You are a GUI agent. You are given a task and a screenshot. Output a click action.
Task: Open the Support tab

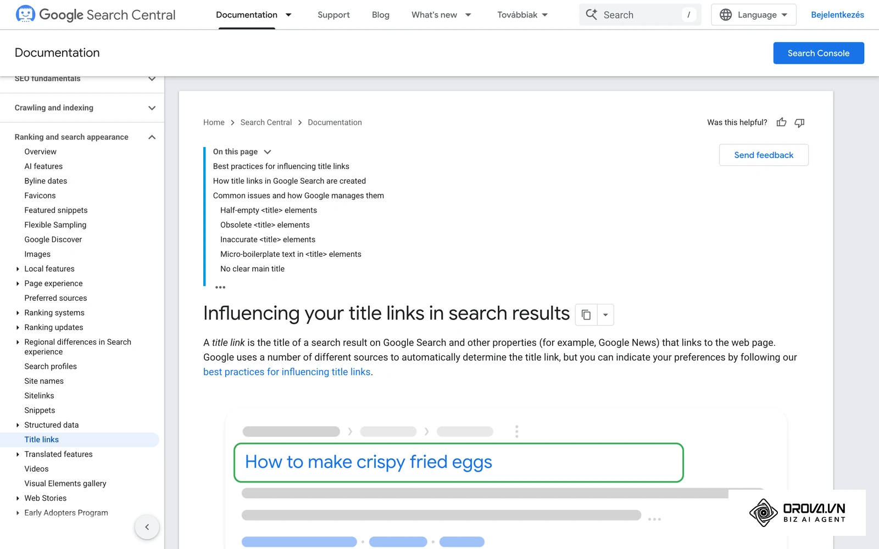[x=333, y=15]
